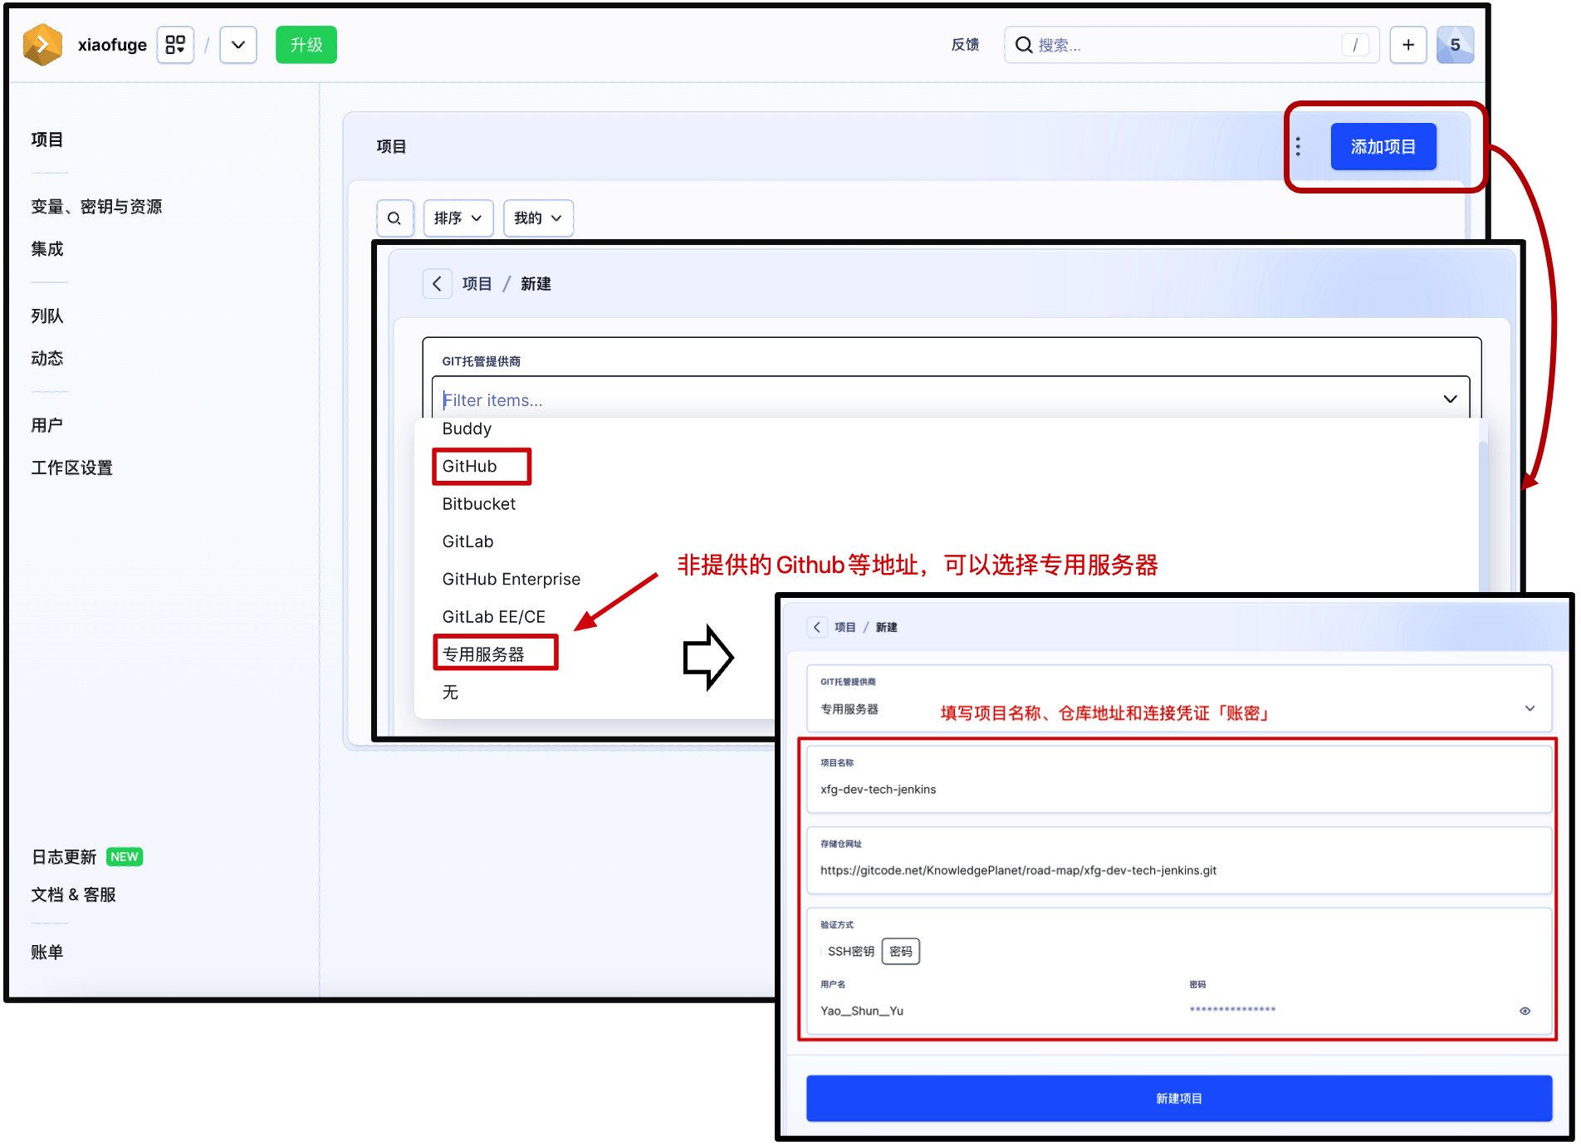Focus the 搜索 search field
Image resolution: width=1581 pixels, height=1146 pixels.
click(1192, 45)
